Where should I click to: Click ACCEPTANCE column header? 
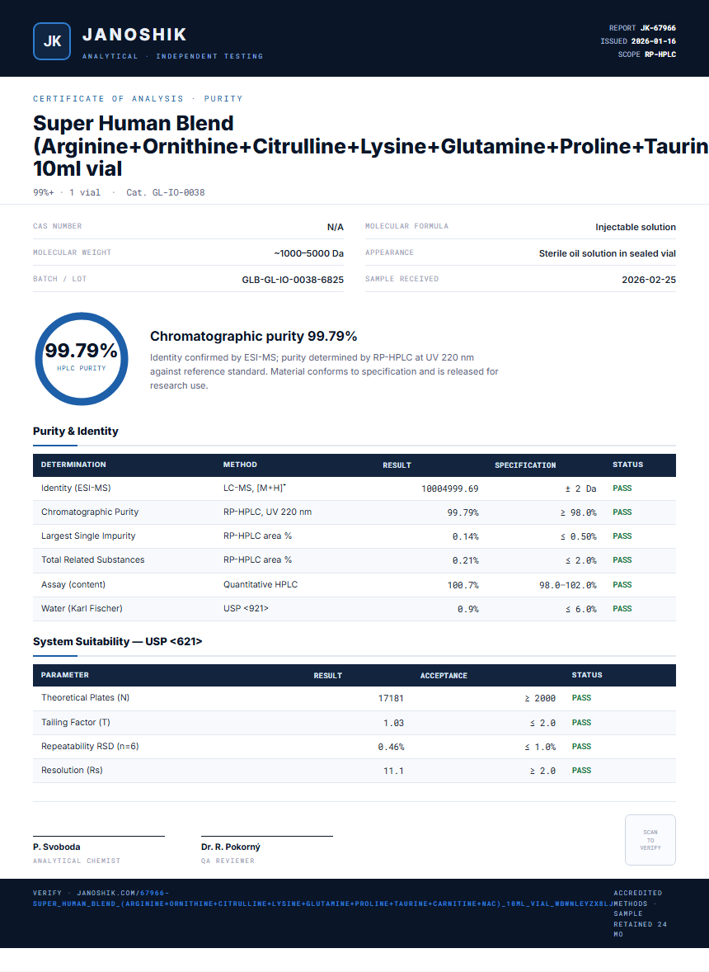pos(444,676)
